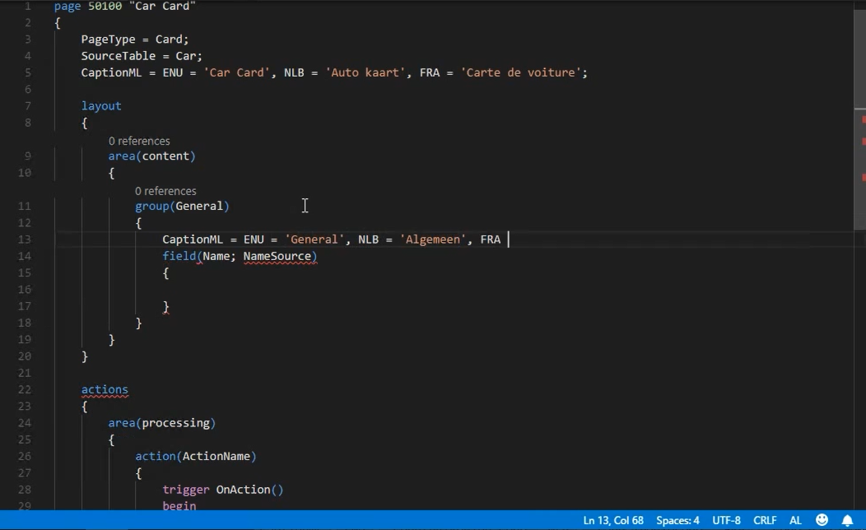Click the trigger OnAction() line
This screenshot has width=866, height=530.
point(222,489)
